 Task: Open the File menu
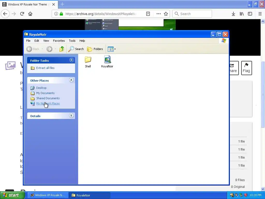(28, 41)
